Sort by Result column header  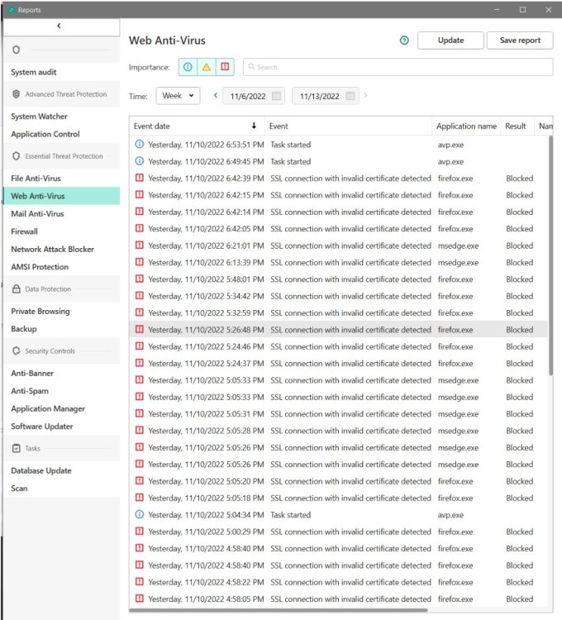[x=517, y=126]
